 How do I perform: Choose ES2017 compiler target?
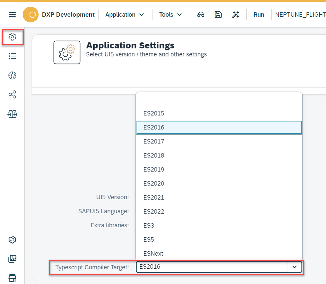(x=219, y=141)
